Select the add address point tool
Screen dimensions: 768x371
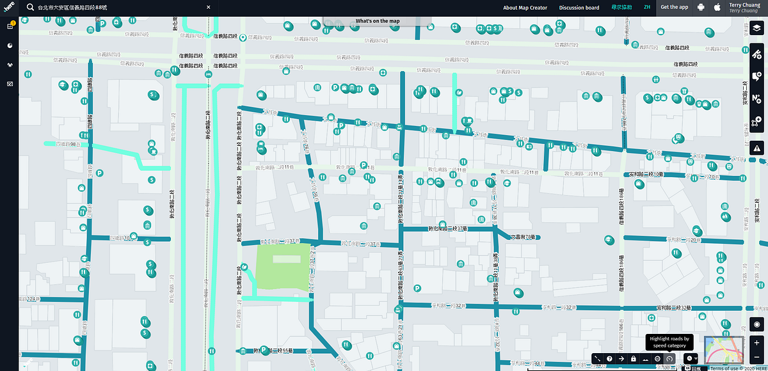click(x=757, y=96)
